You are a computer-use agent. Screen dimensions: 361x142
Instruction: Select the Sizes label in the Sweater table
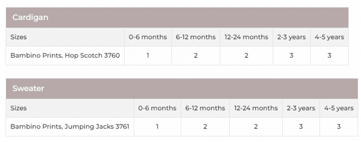tap(18, 108)
